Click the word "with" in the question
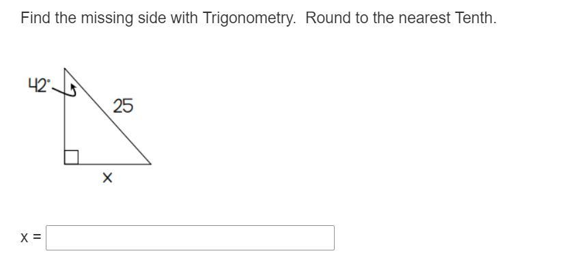This screenshot has width=586, height=275. point(185,18)
